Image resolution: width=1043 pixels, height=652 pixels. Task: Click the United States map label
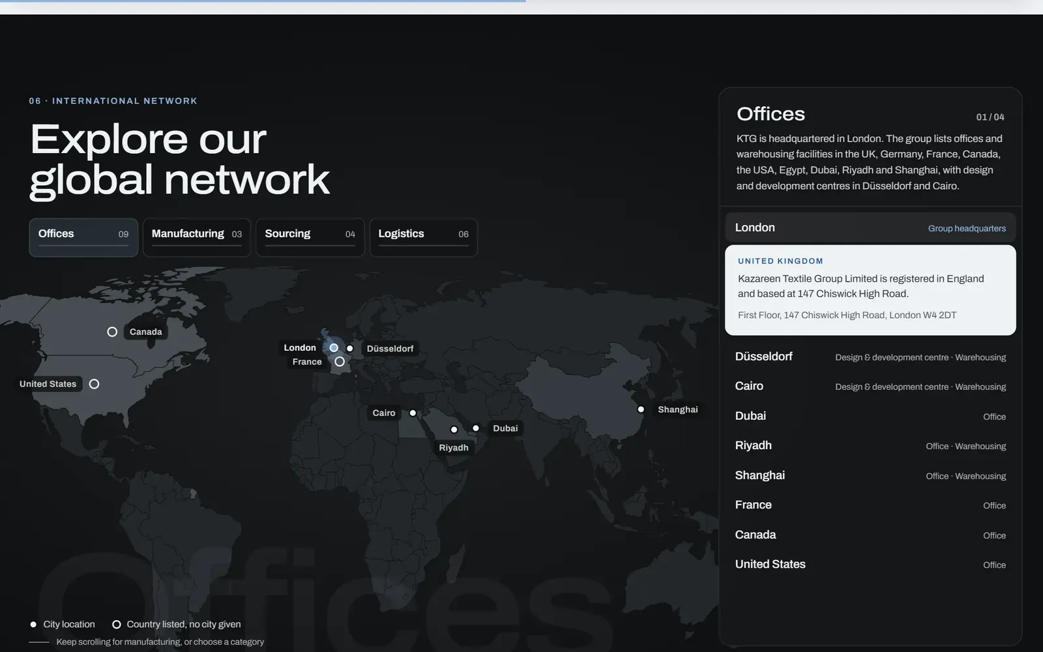click(48, 384)
